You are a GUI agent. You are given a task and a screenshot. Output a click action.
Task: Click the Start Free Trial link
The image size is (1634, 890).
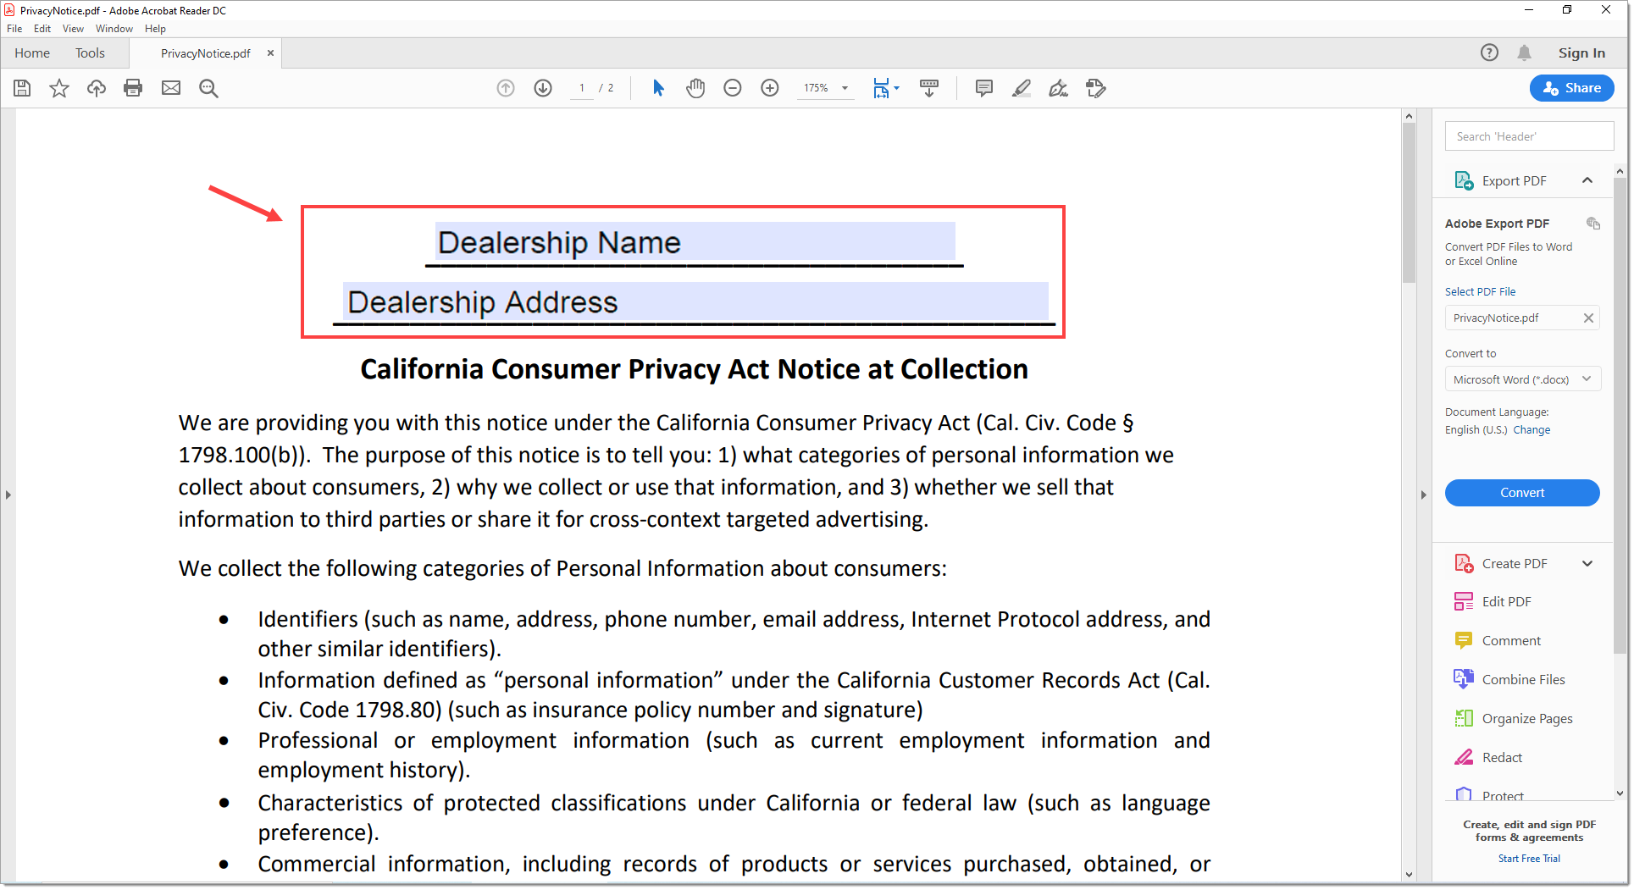(1529, 859)
